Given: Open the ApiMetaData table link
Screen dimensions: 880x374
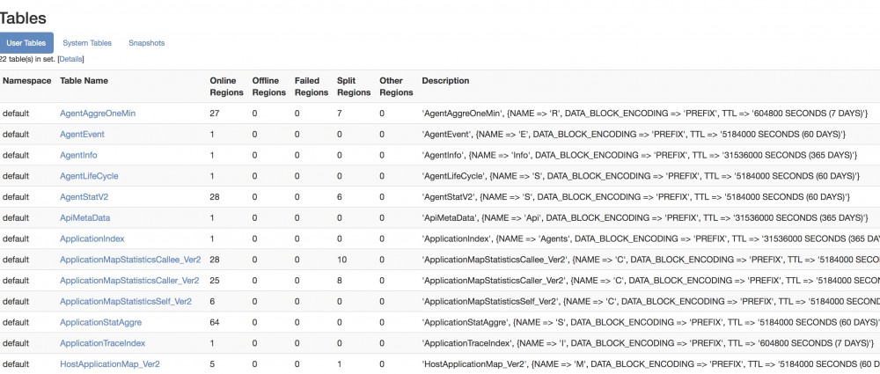Looking at the screenshot, I should point(85,217).
